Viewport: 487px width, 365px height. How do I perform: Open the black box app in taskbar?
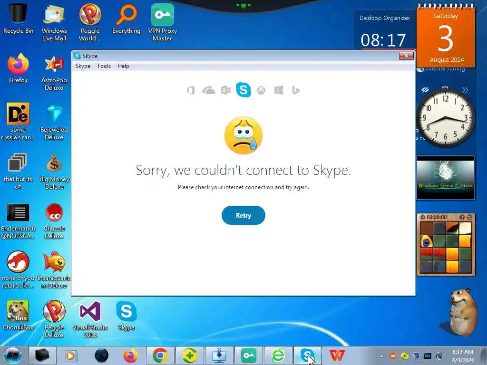42,355
